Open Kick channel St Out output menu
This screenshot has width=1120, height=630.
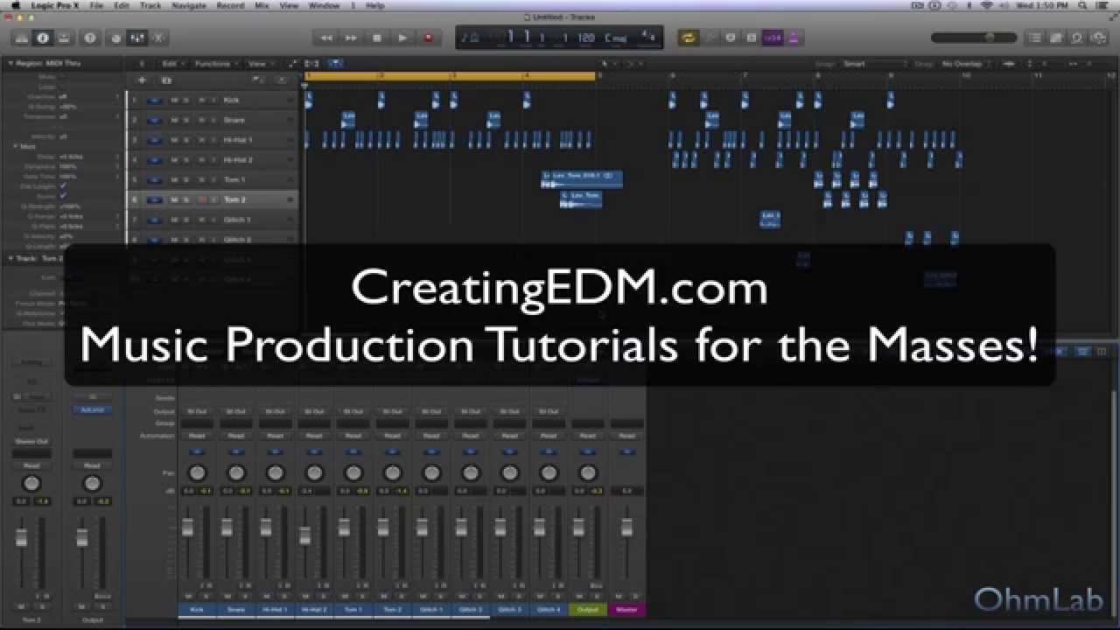point(197,411)
